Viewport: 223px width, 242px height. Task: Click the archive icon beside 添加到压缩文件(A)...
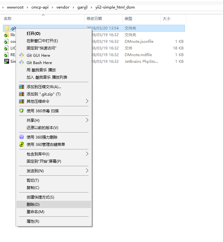click(x=22, y=87)
